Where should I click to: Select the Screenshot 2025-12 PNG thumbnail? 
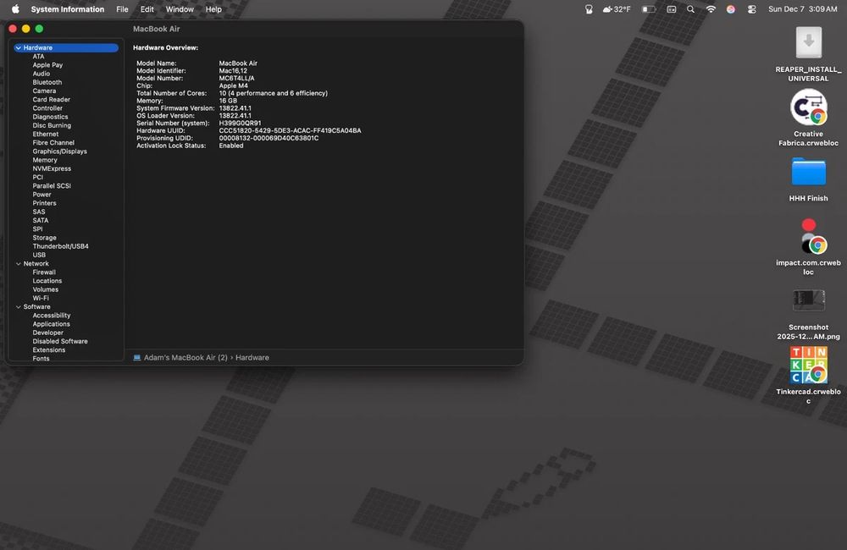tap(808, 300)
